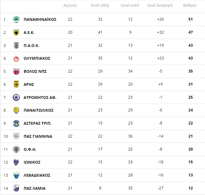The width and height of the screenshot is (205, 195).
Task: Open the ΙΩΝΙΚΟΣ team name link
Action: coord(32,162)
